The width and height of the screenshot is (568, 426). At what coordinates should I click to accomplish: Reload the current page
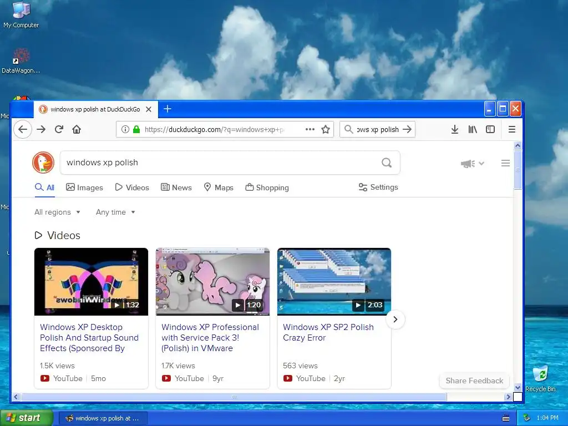[59, 129]
